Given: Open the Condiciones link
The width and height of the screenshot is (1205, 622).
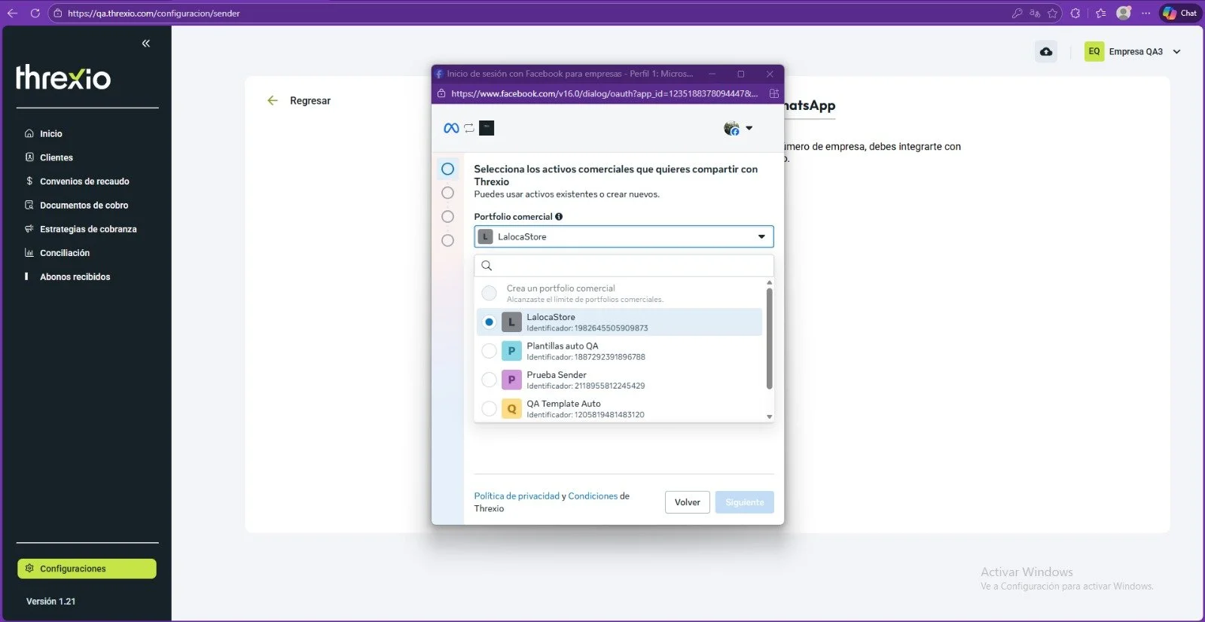Looking at the screenshot, I should click(x=593, y=496).
